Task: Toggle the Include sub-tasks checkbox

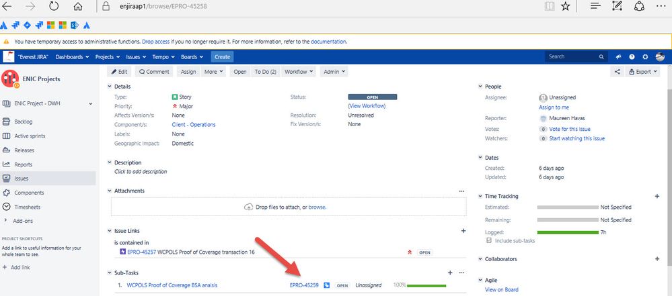Action: coord(489,241)
